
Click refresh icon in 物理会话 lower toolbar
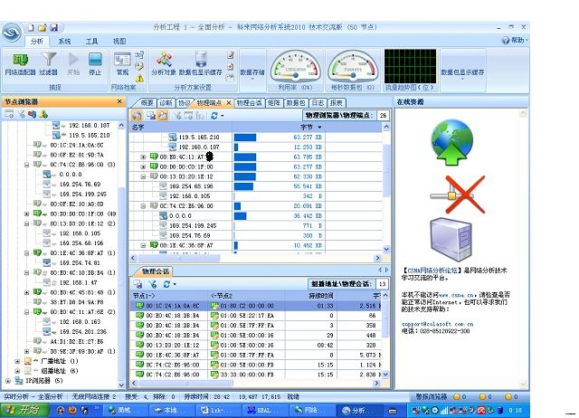click(x=166, y=284)
